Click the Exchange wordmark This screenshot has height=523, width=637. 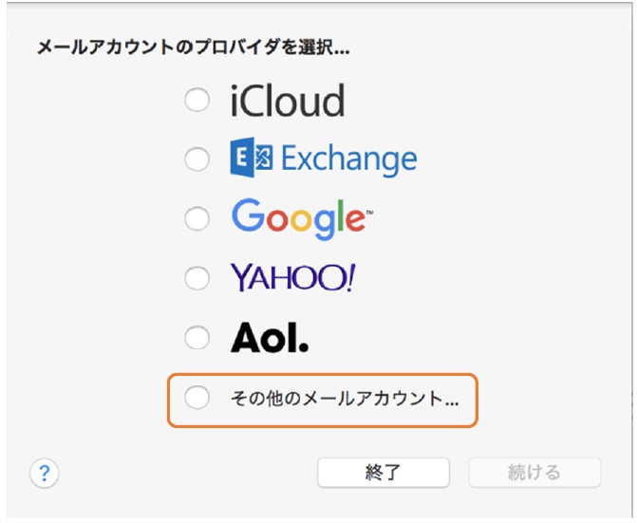point(349,160)
